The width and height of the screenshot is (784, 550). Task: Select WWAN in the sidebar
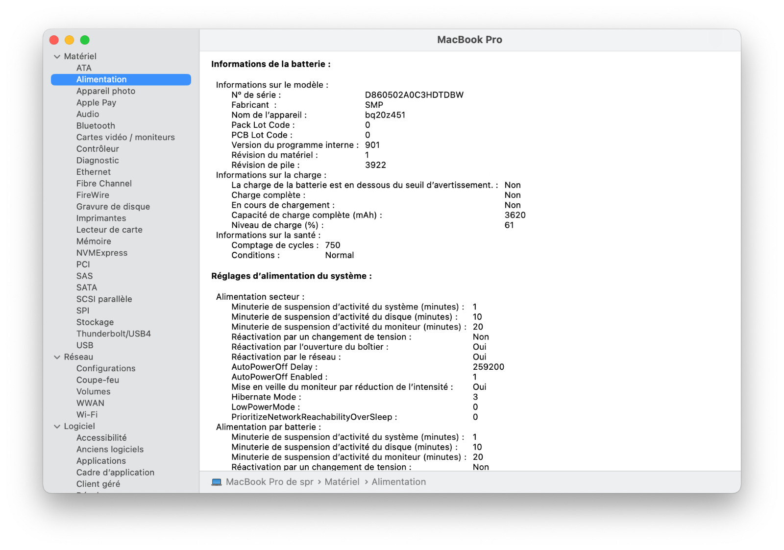[x=90, y=404]
